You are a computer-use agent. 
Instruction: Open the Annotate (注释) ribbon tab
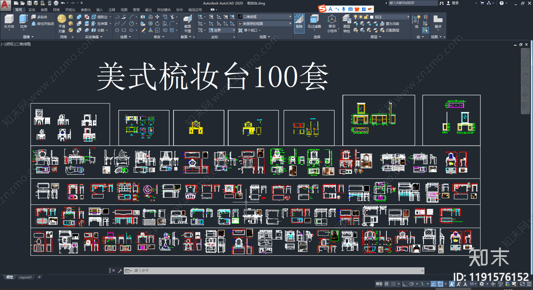point(112,10)
